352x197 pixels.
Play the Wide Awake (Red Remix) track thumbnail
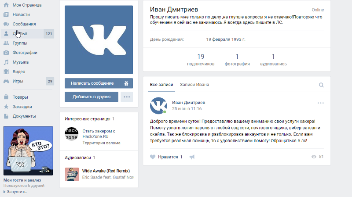click(72, 174)
